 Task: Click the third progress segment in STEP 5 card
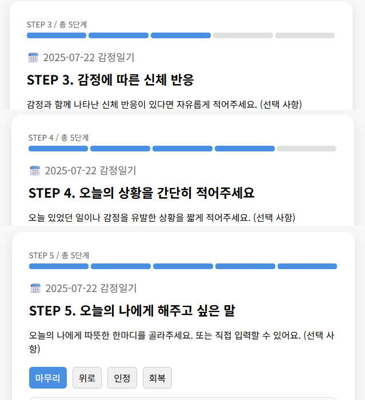coord(183,266)
